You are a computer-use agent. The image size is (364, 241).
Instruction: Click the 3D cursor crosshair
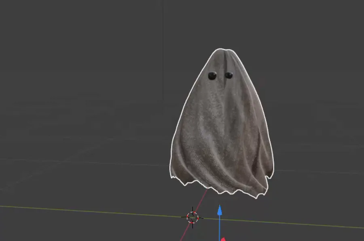tap(193, 218)
